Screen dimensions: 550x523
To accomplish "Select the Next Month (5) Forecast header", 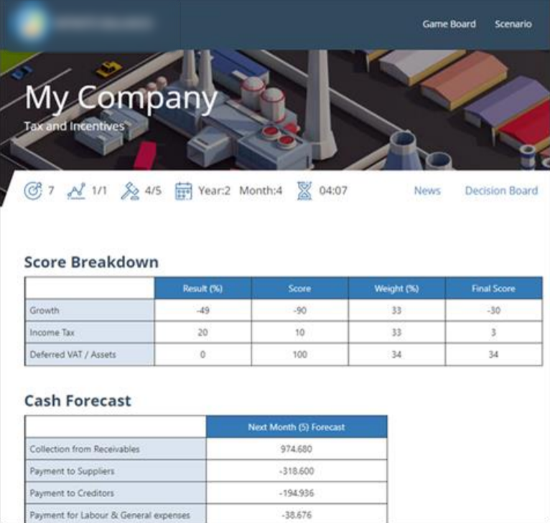I will coord(297,427).
